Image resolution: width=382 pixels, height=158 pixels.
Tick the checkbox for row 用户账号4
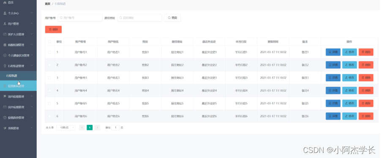coord(50,91)
